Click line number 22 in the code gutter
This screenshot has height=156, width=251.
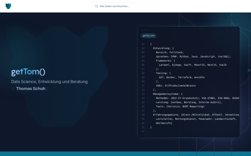[143, 131]
